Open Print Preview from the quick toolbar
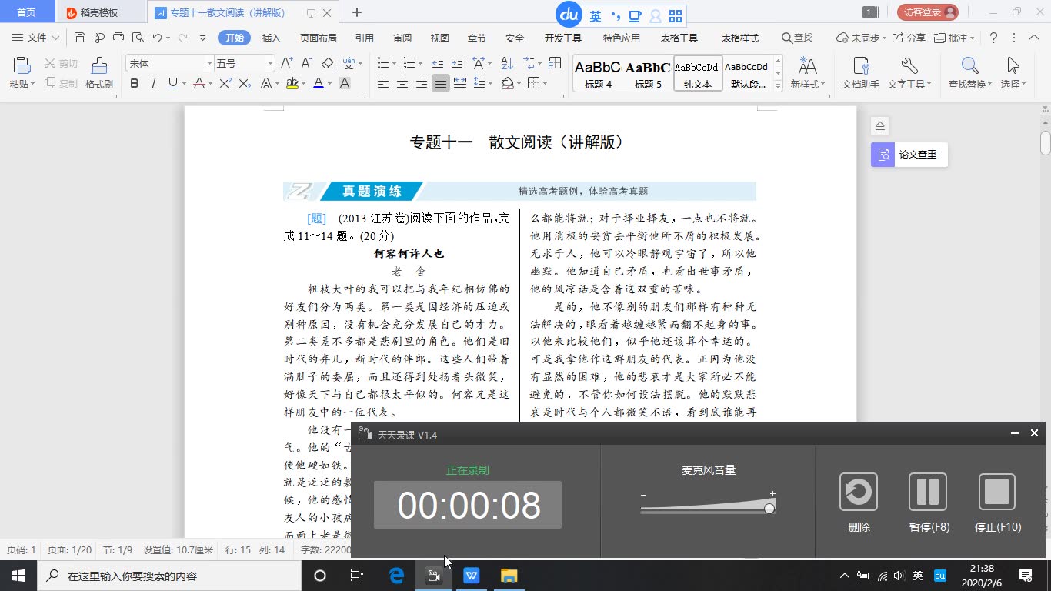This screenshot has width=1051, height=591. click(x=138, y=38)
